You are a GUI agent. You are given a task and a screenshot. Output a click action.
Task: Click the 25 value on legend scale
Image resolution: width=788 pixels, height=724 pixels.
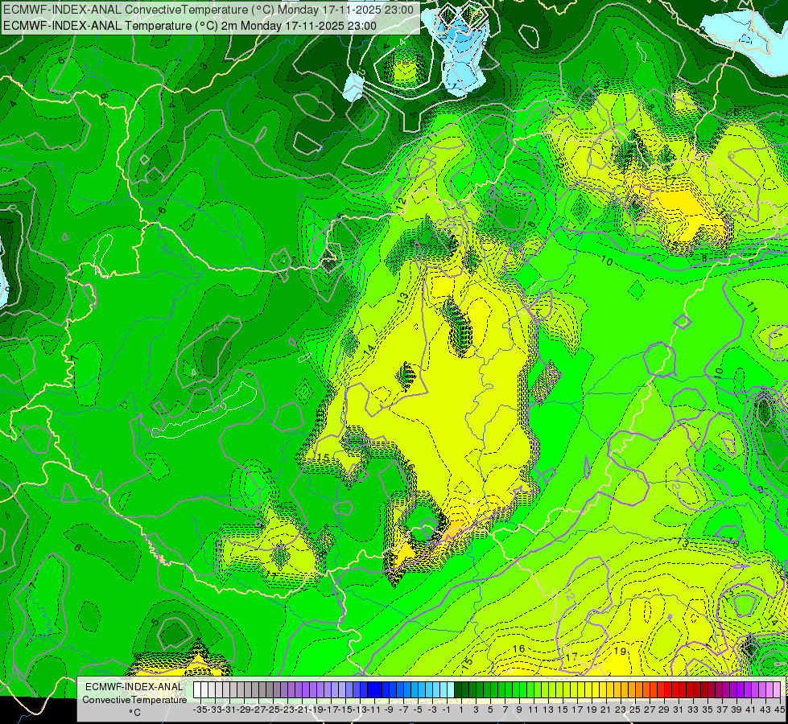(635, 710)
